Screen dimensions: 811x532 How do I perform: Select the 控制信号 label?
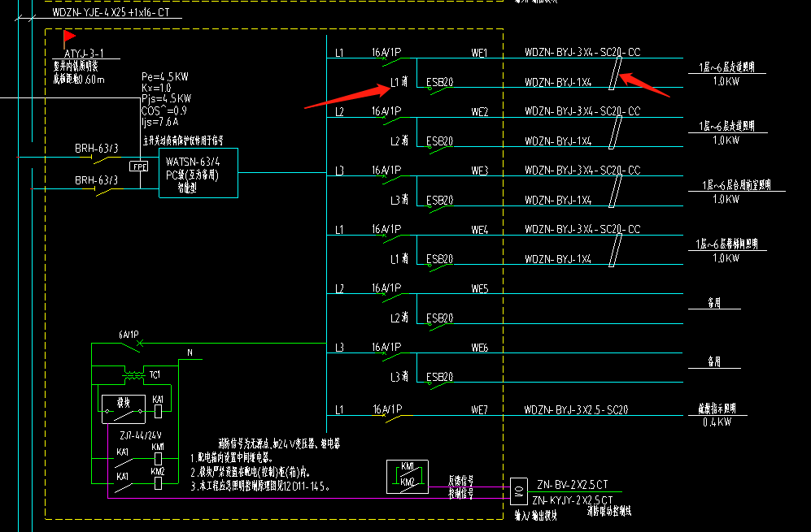460,493
